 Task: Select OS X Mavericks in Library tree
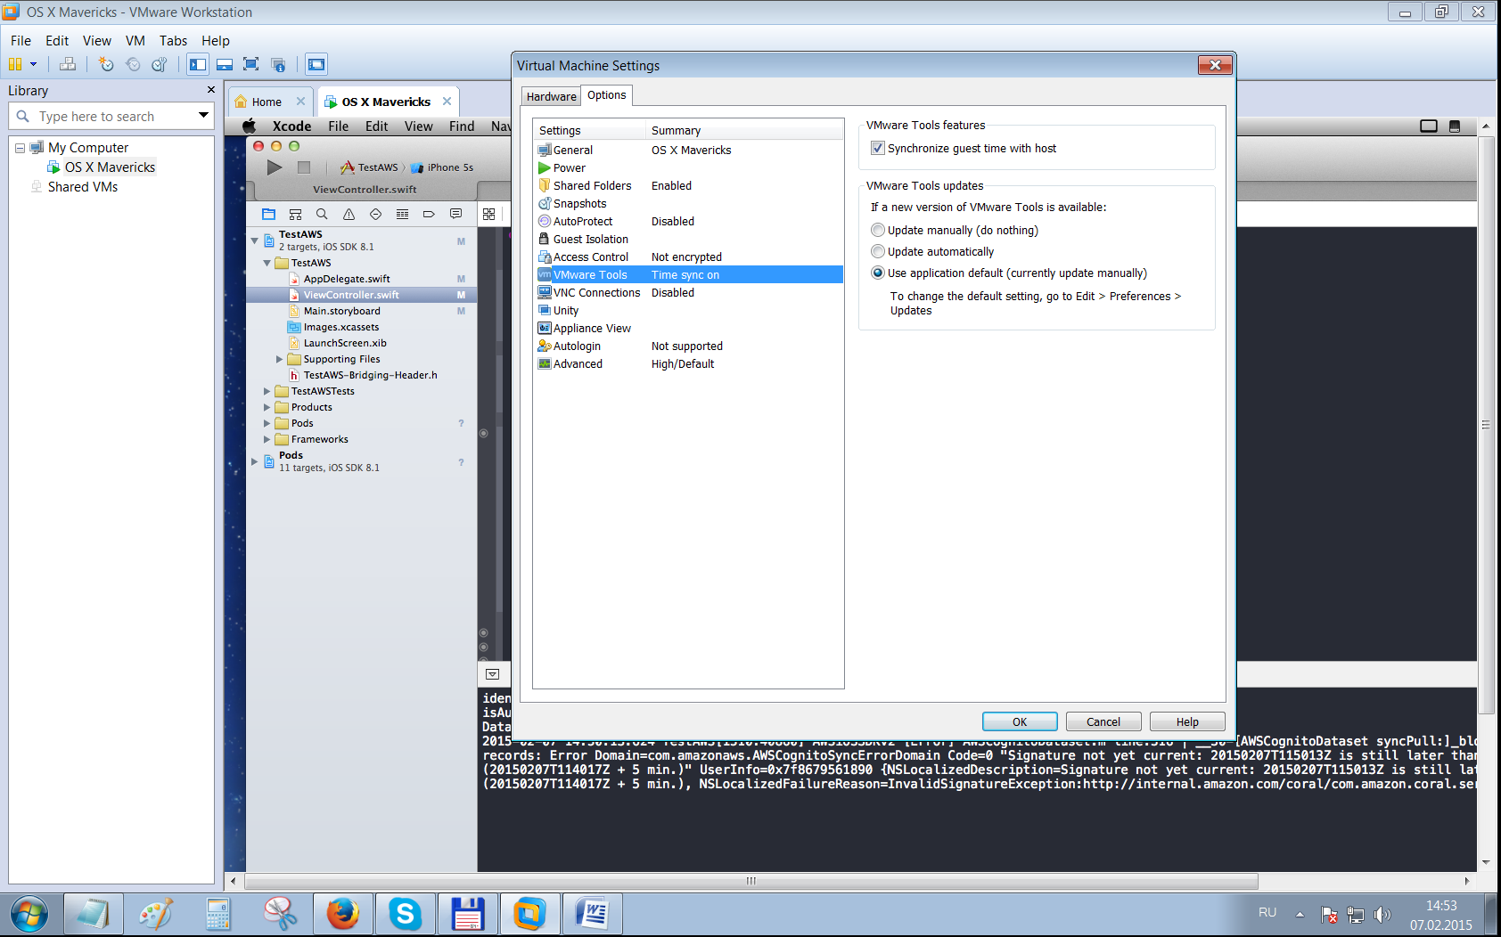[x=110, y=167]
